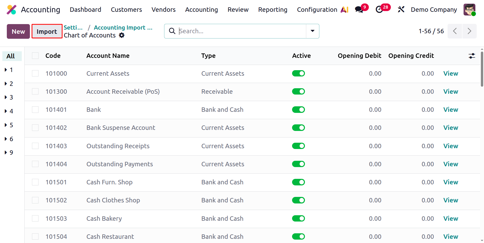The width and height of the screenshot is (484, 243).
Task: Open the debug tools wrench icon
Action: click(401, 10)
